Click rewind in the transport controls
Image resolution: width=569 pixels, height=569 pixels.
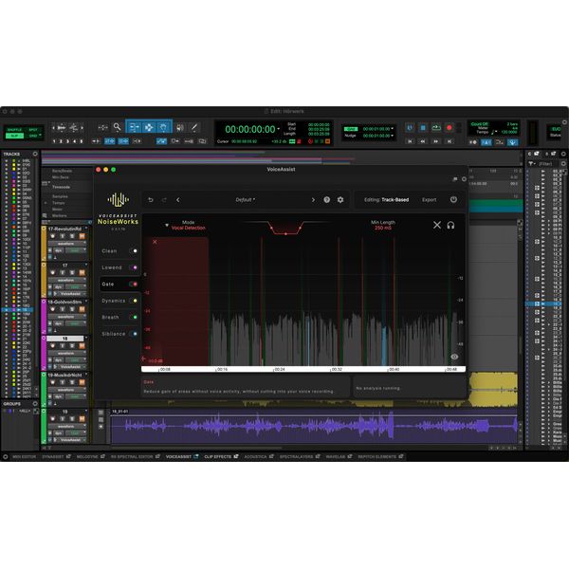(423, 141)
